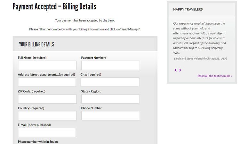Viewport: 240px width, 144px height.
Task: Click the Sarah and Steve Valentini attribution
Action: click(200, 59)
